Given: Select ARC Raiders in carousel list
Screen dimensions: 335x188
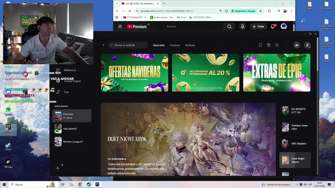Looking at the screenshot, I should (x=295, y=144).
